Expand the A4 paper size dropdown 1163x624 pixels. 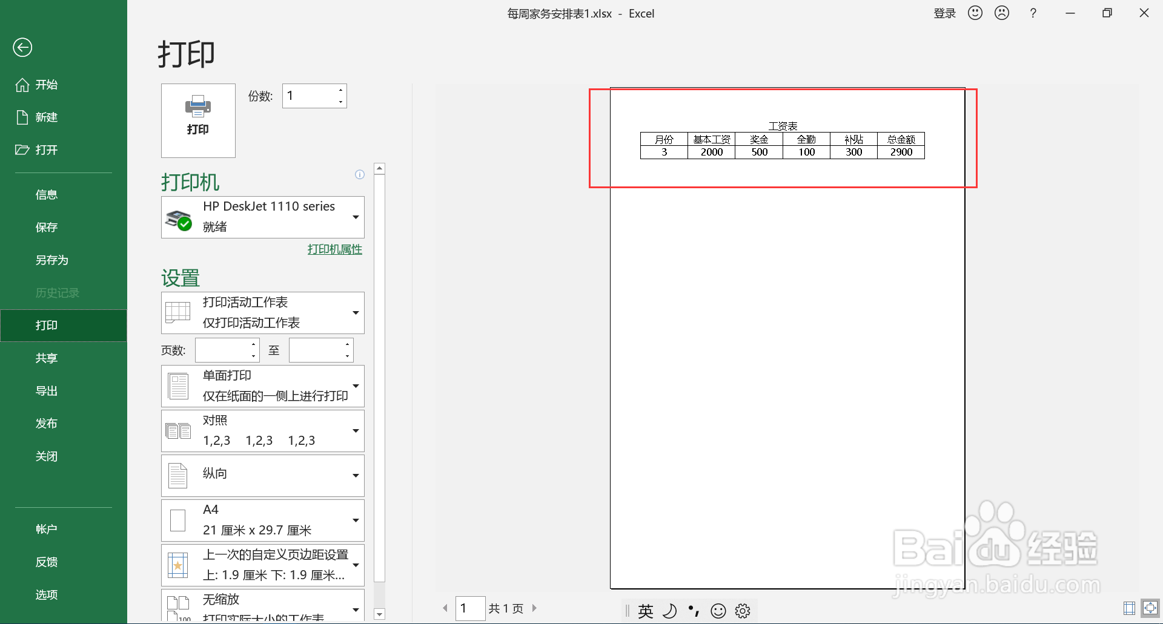pyautogui.click(x=263, y=521)
